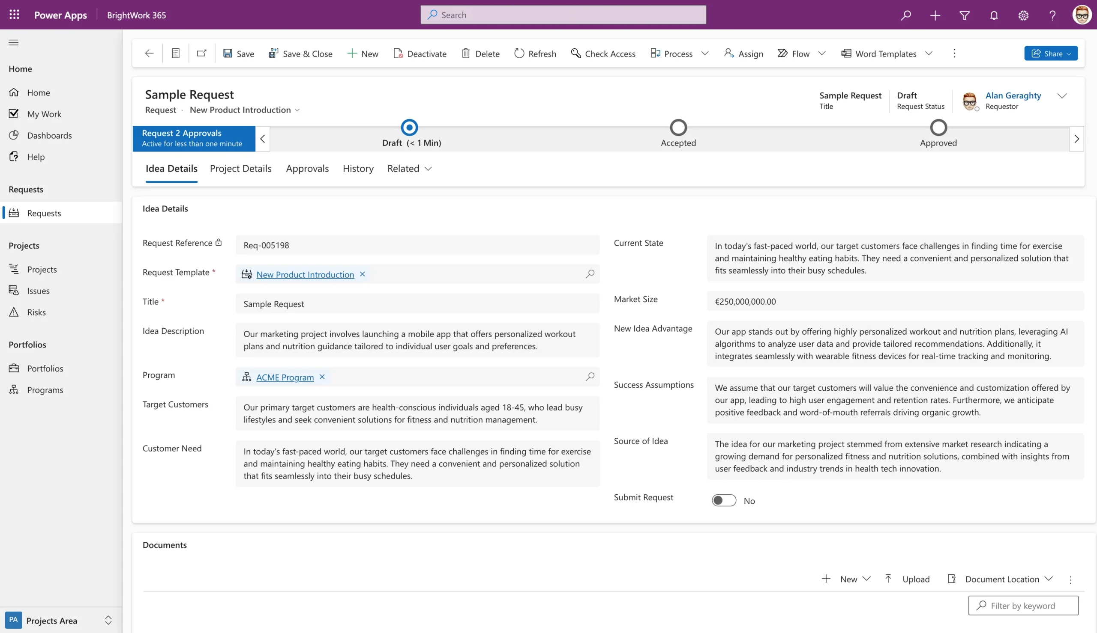Collapse the navigation pane with hamburger icon

pyautogui.click(x=13, y=42)
